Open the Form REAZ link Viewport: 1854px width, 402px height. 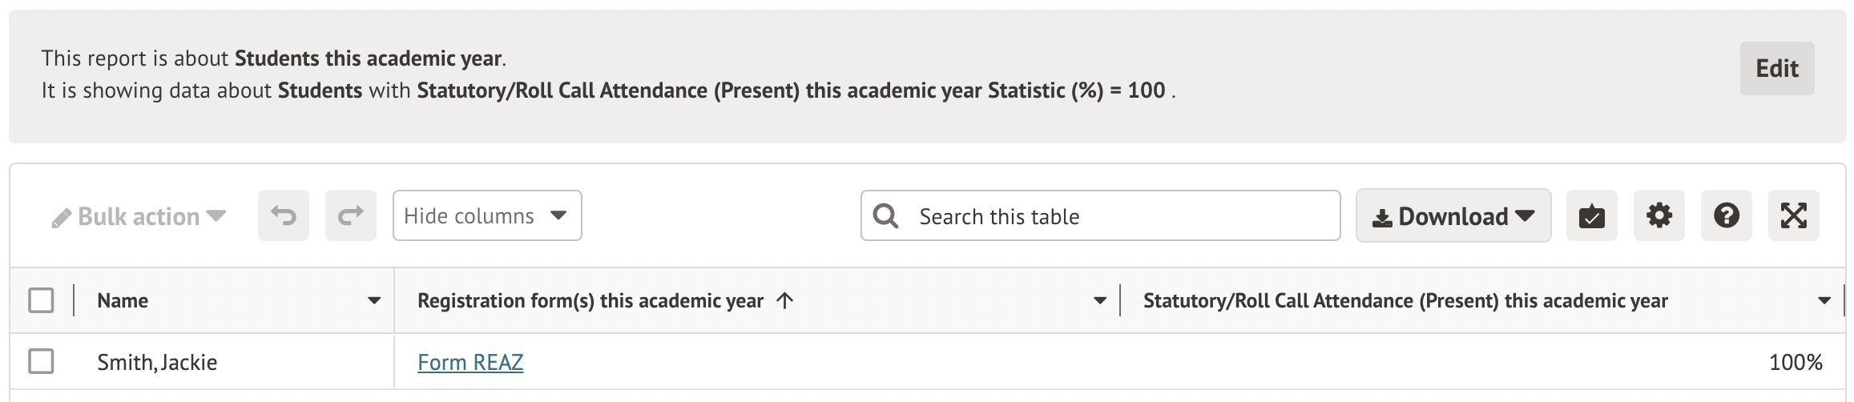(x=470, y=362)
